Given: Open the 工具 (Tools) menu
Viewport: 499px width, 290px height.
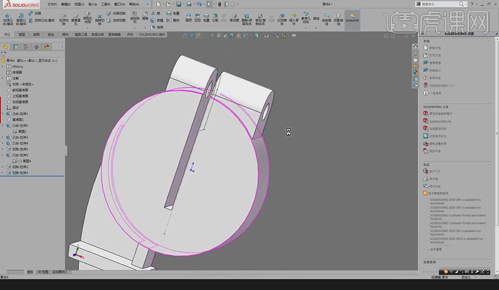Looking at the screenshot, I should [x=105, y=4].
